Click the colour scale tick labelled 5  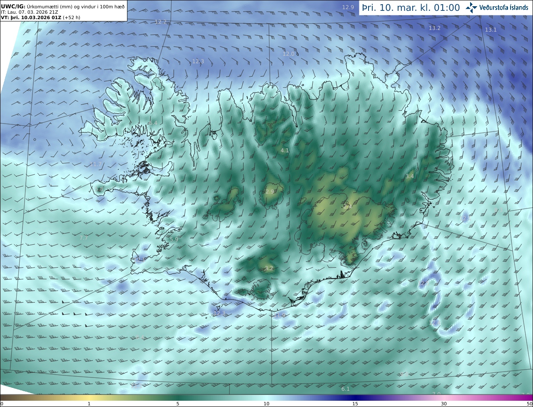pos(178,404)
